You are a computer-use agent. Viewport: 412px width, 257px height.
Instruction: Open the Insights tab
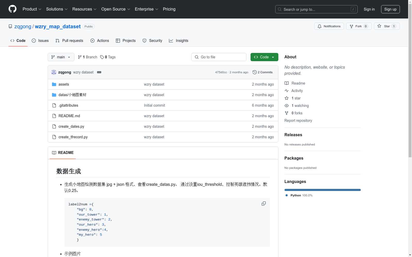click(x=178, y=41)
